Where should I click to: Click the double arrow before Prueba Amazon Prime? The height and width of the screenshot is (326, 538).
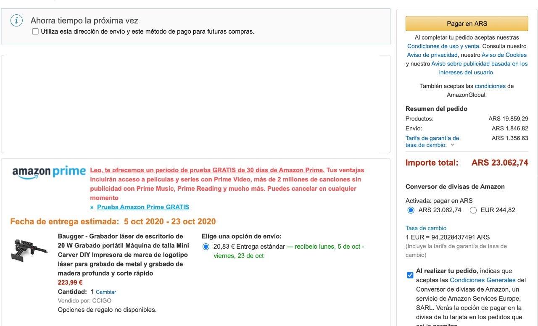tap(92, 207)
